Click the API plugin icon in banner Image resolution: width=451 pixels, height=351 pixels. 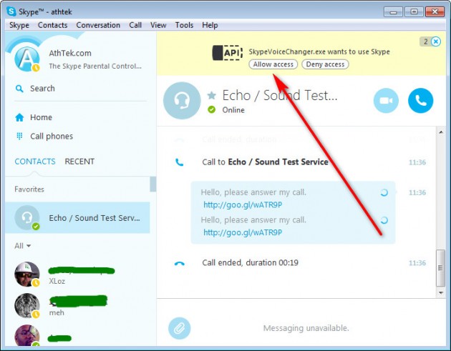[227, 53]
